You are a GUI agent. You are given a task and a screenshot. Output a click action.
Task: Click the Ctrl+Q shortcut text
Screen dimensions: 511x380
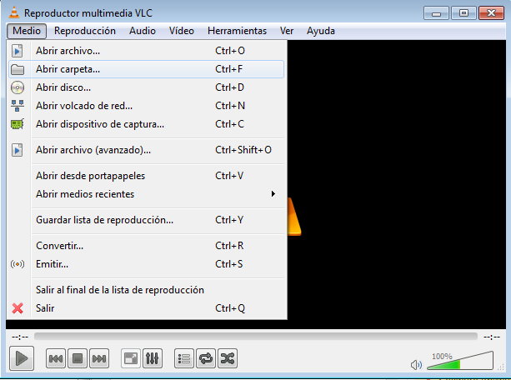point(230,308)
